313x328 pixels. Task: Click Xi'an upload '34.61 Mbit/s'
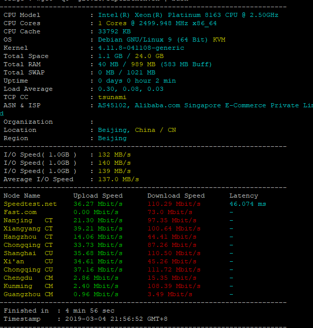[98, 261]
